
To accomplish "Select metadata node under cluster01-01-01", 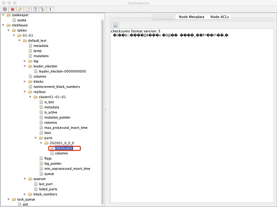I will coord(52,107).
